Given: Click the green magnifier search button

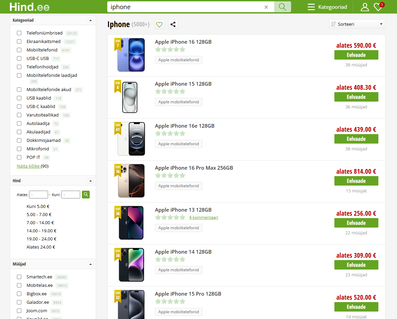Looking at the screenshot, I should 282,7.
